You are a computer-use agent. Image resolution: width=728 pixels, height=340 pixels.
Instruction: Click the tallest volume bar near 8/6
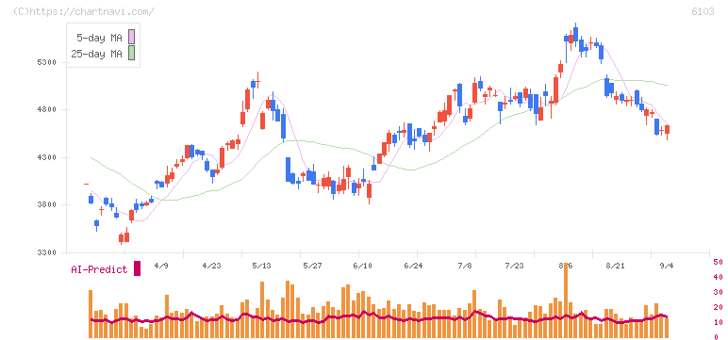click(566, 300)
